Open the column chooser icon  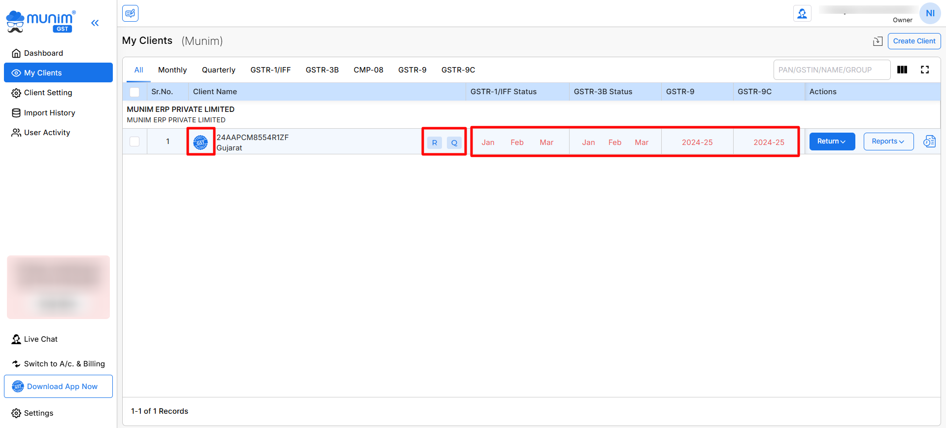pos(902,70)
